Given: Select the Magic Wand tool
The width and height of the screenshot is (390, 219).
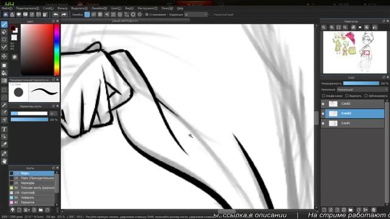Looking at the screenshot, I should 4,105.
